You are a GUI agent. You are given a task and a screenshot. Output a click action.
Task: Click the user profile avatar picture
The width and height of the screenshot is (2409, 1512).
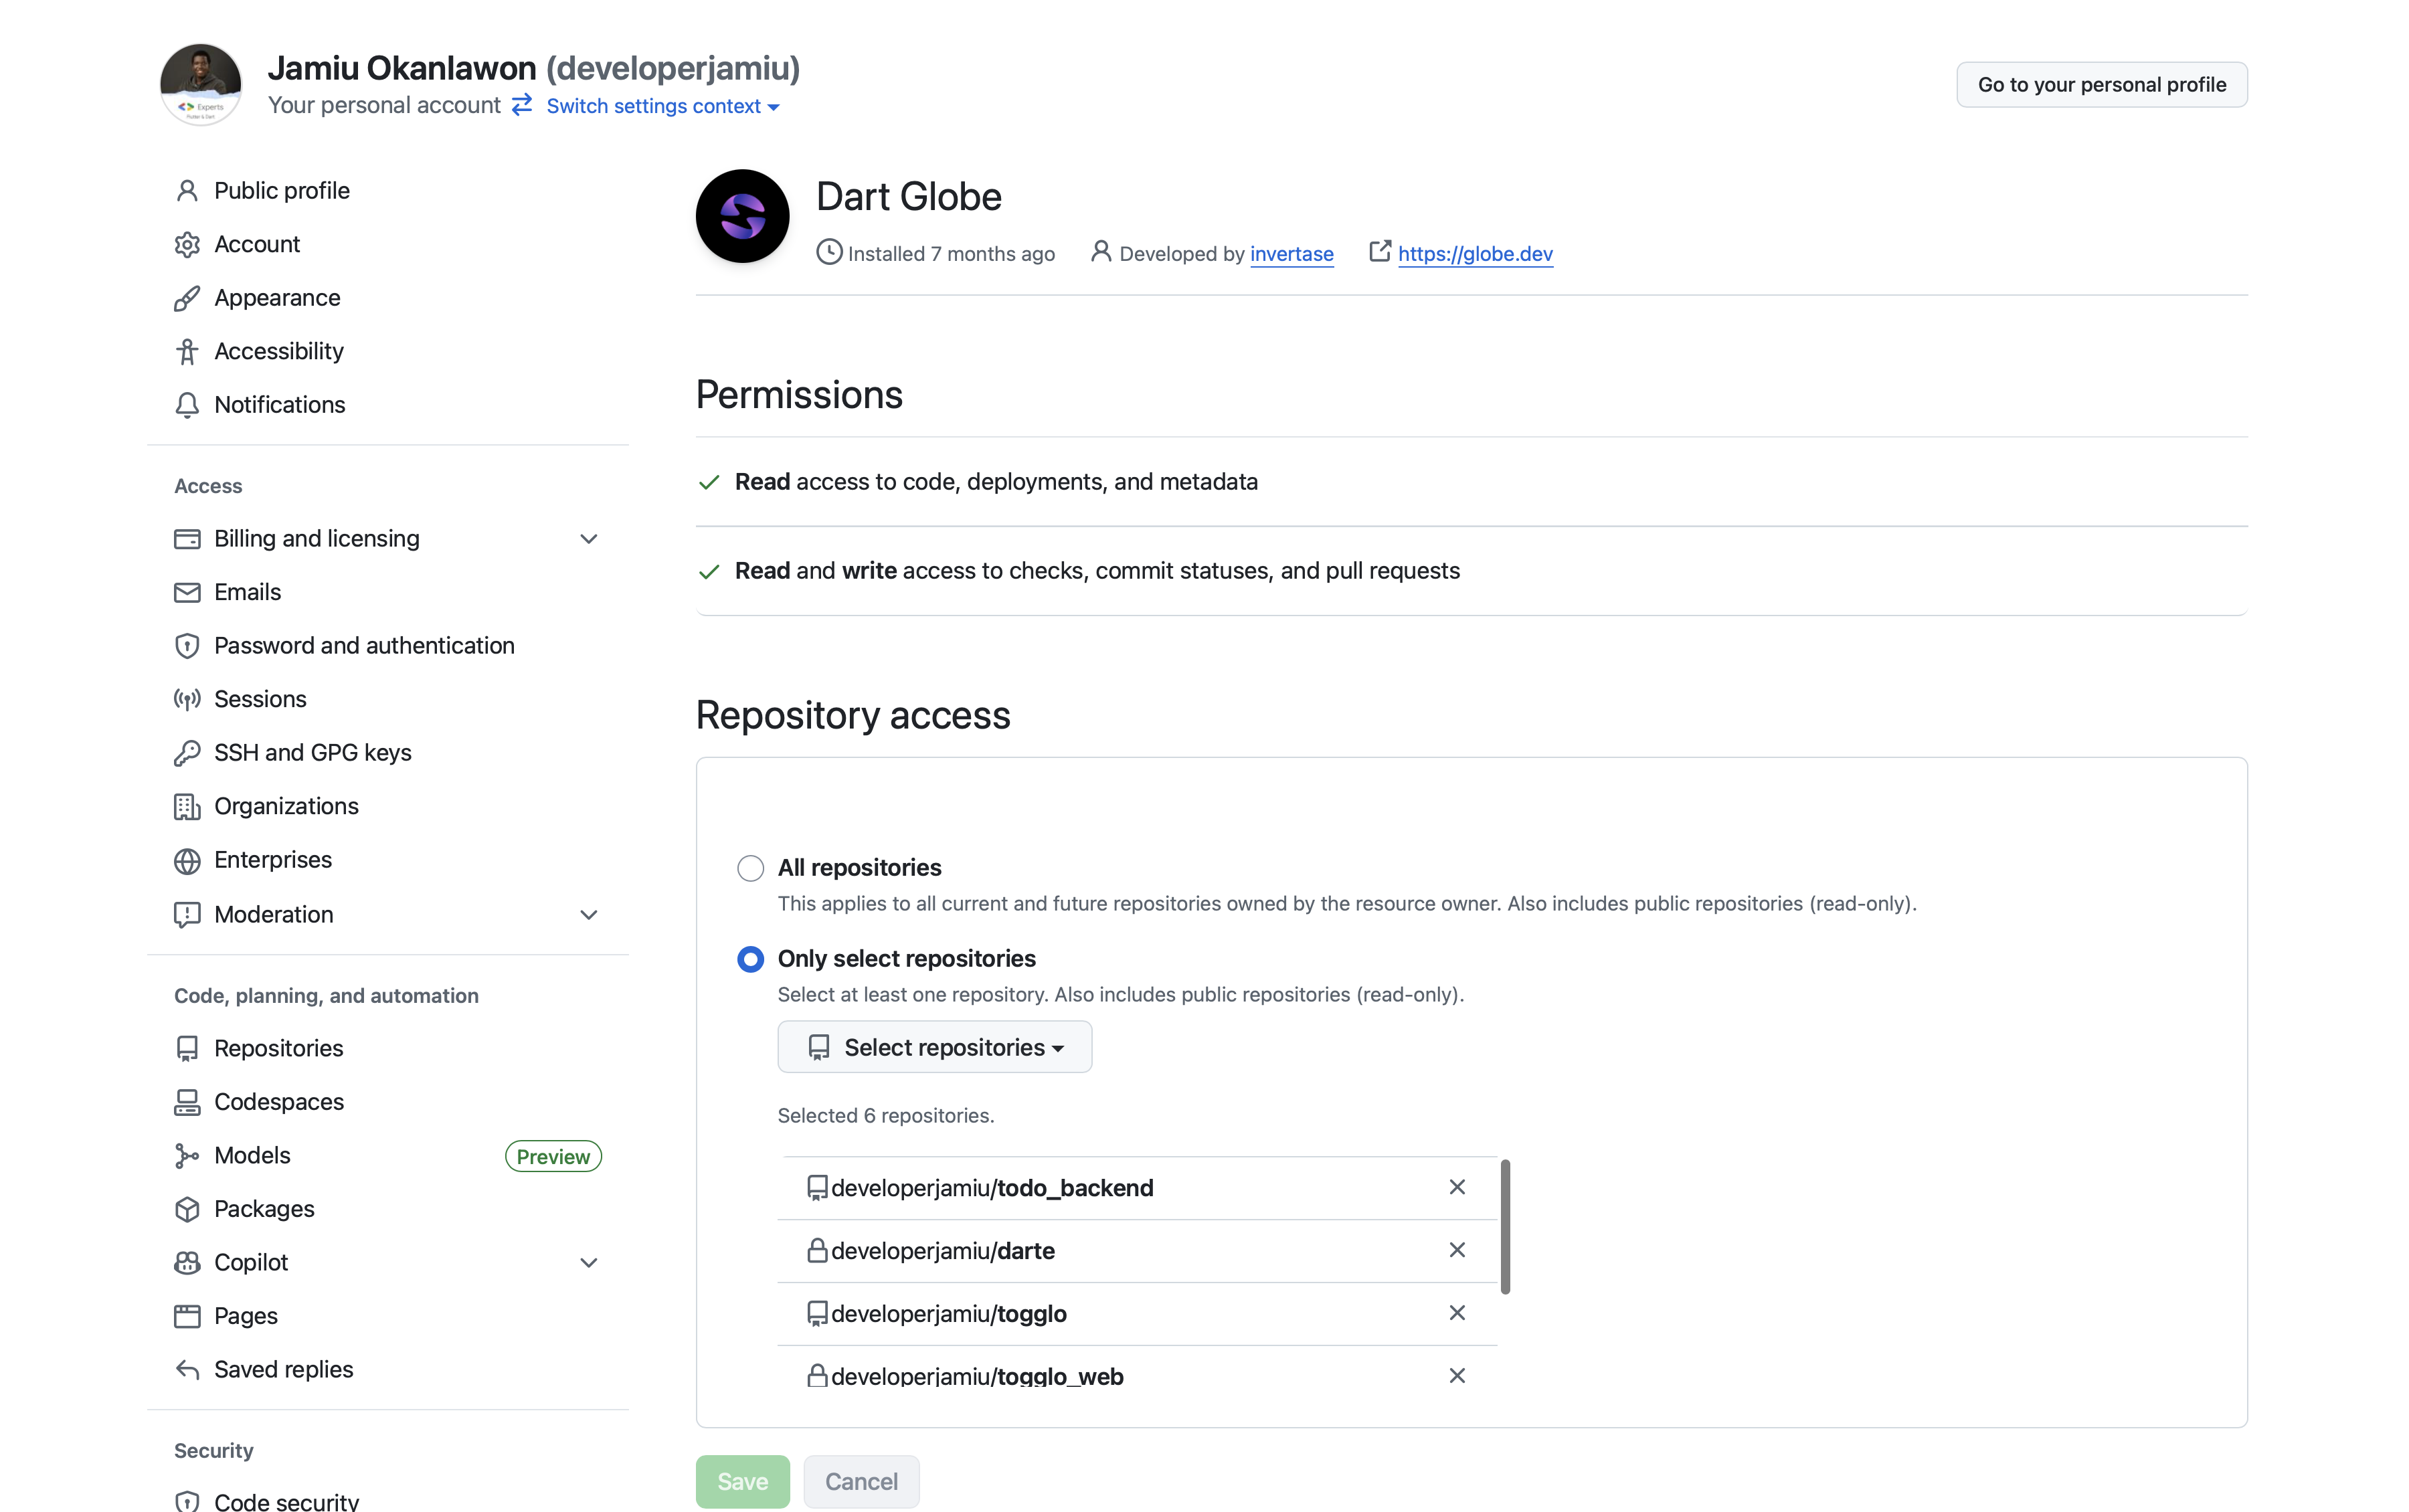point(201,84)
